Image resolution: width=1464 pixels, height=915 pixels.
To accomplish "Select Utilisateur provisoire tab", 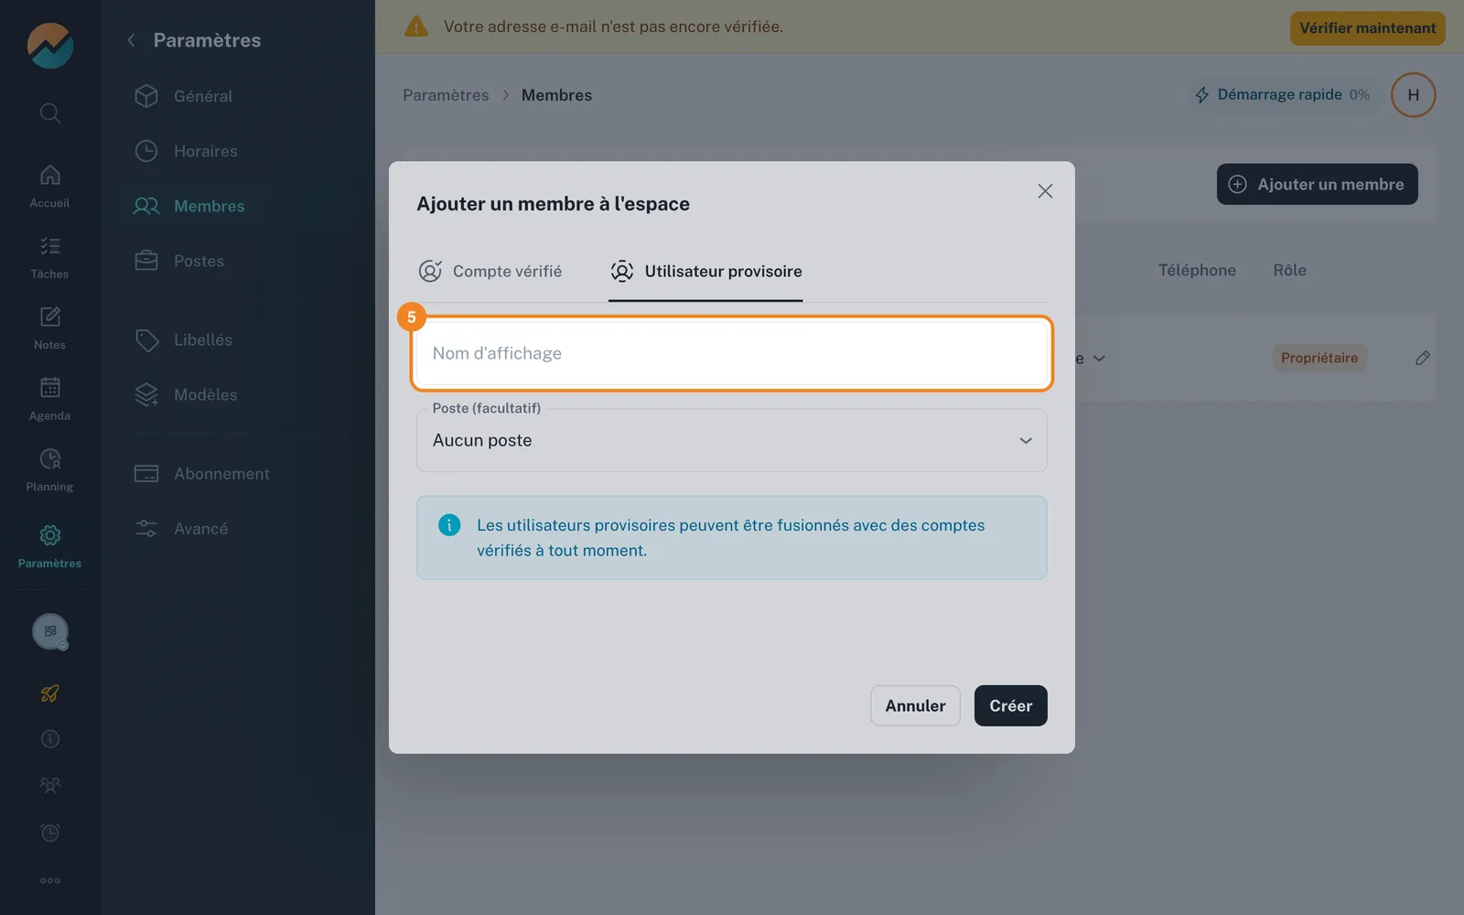I will (705, 271).
